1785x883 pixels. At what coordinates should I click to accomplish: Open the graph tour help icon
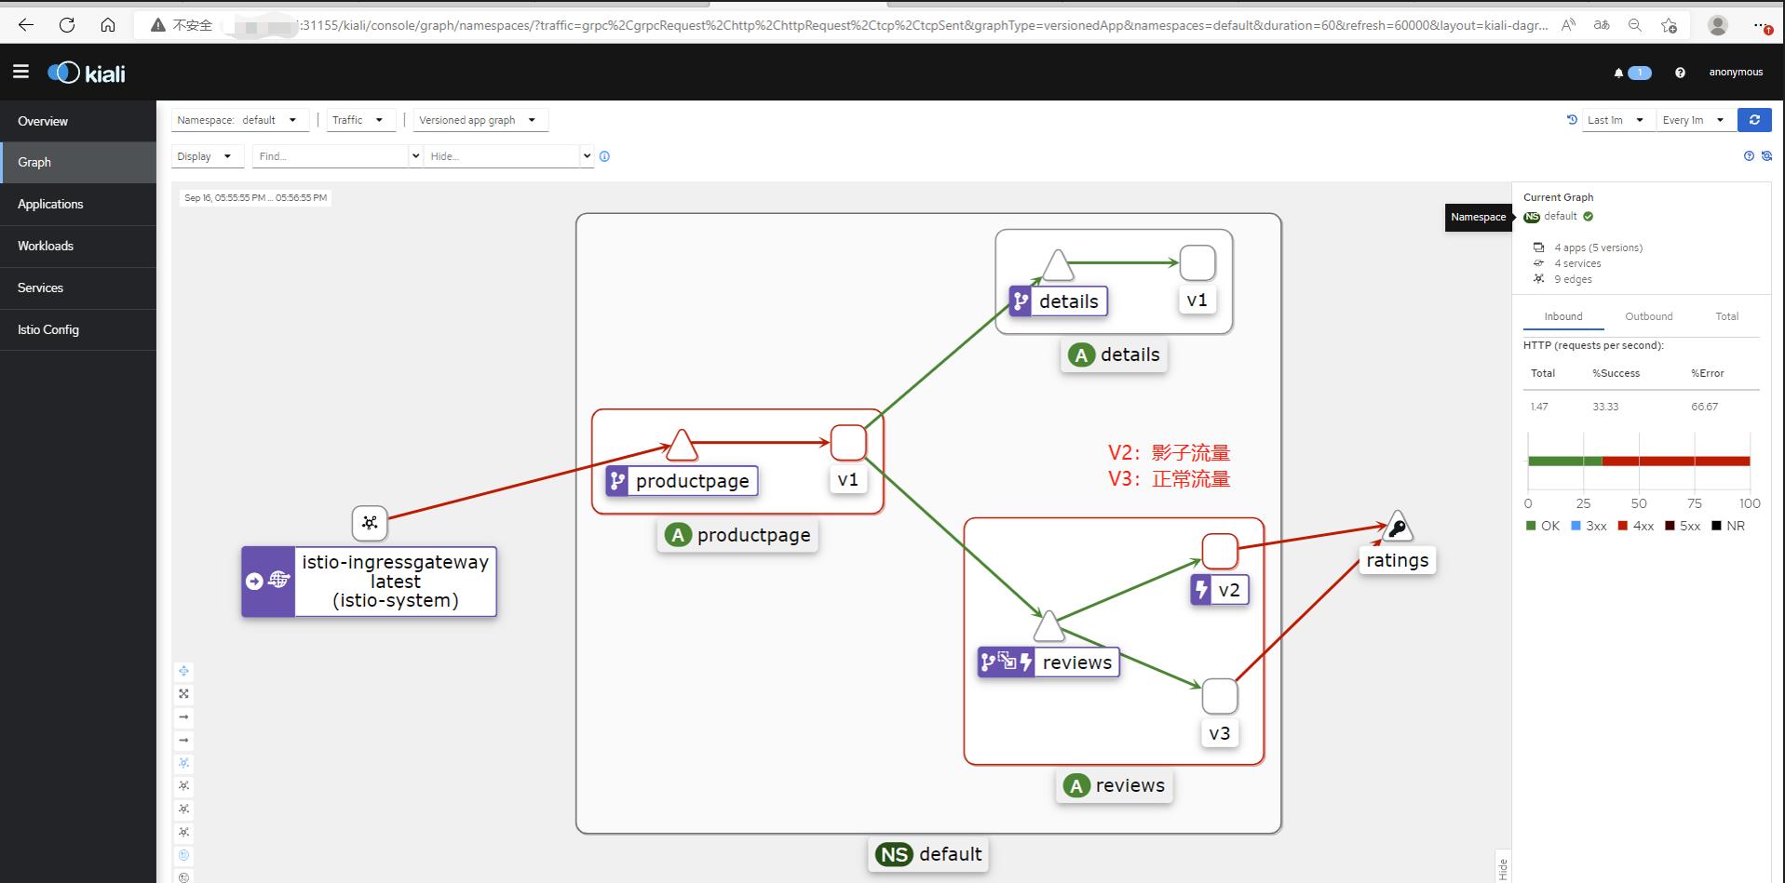point(1749,156)
